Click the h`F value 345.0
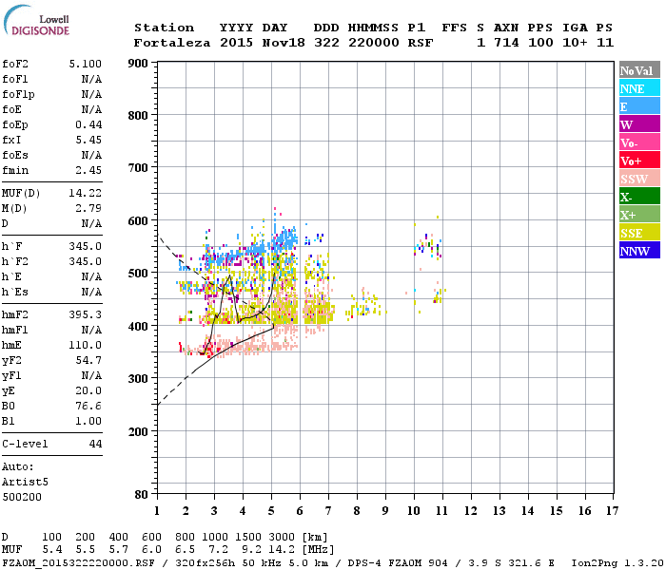Image resolution: width=666 pixels, height=570 pixels. coord(86,246)
